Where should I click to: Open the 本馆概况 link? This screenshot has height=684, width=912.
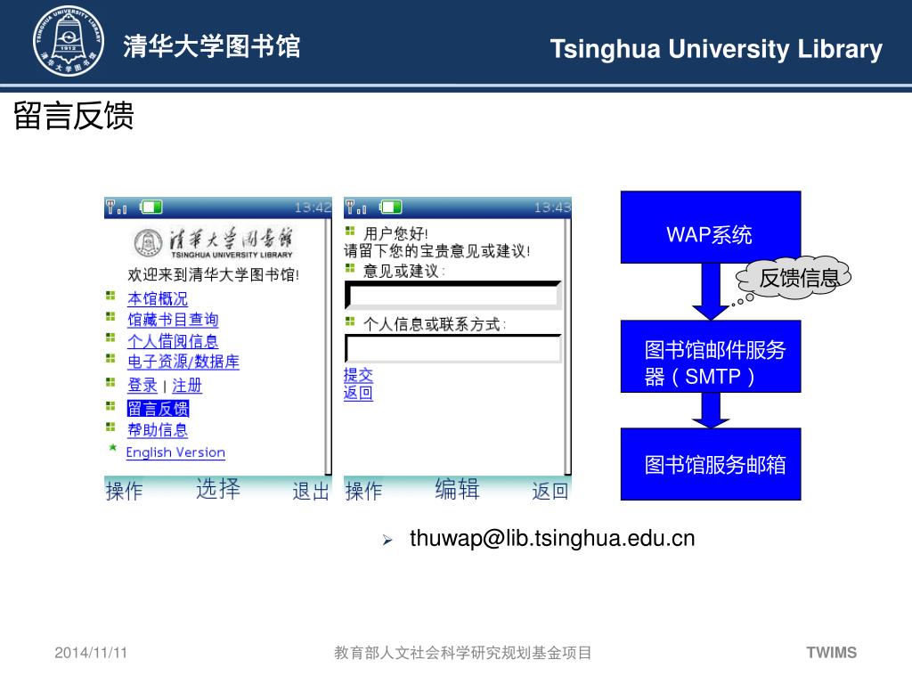pos(158,299)
